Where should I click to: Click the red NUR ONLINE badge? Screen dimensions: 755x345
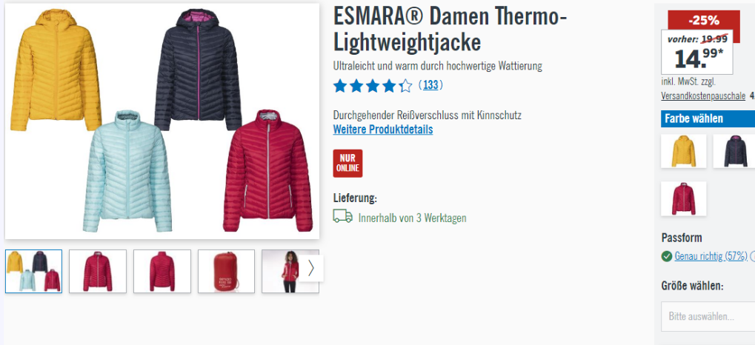(347, 164)
